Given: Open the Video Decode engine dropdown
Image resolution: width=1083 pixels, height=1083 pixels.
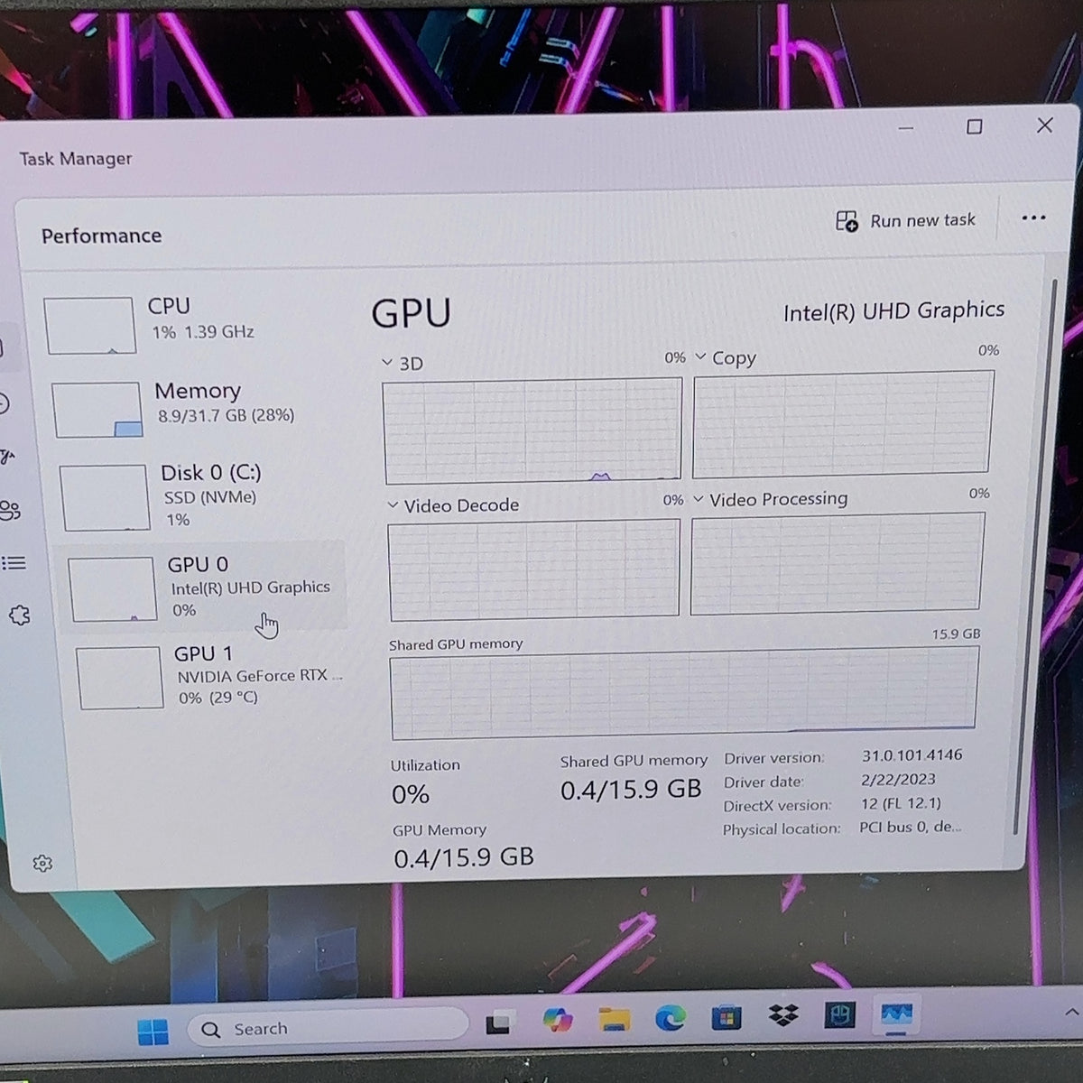Looking at the screenshot, I should click(x=393, y=505).
